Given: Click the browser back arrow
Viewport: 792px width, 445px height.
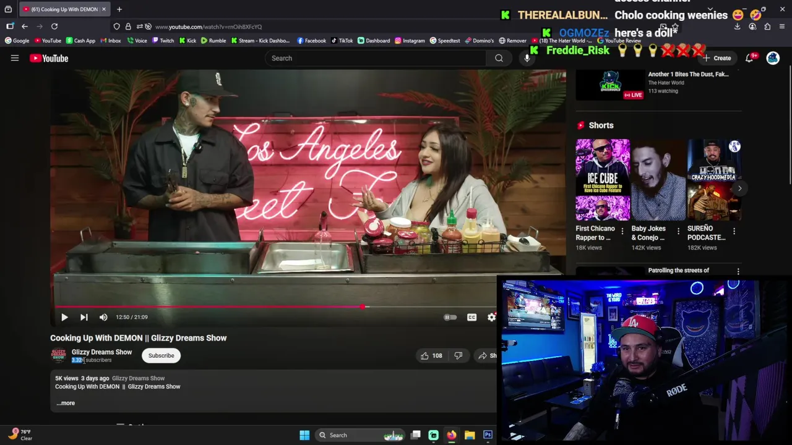Looking at the screenshot, I should click(25, 27).
